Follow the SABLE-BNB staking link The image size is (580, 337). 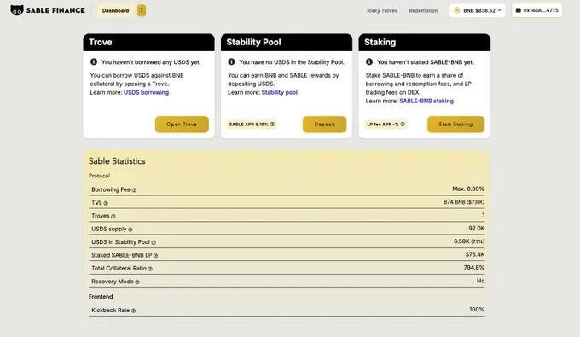click(426, 101)
